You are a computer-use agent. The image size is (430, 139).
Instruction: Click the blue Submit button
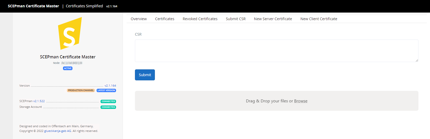[145, 75]
